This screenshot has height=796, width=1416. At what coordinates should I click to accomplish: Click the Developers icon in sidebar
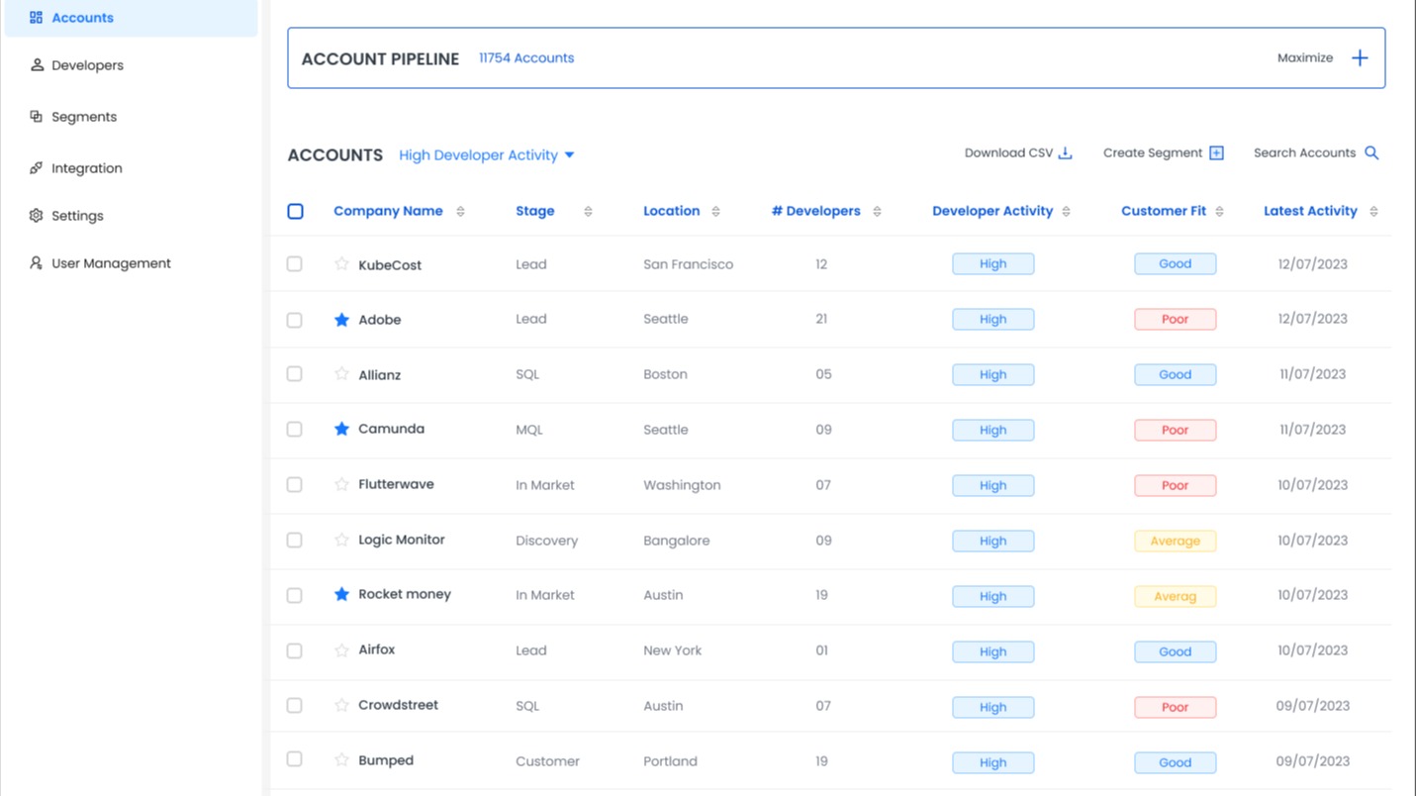(x=36, y=64)
